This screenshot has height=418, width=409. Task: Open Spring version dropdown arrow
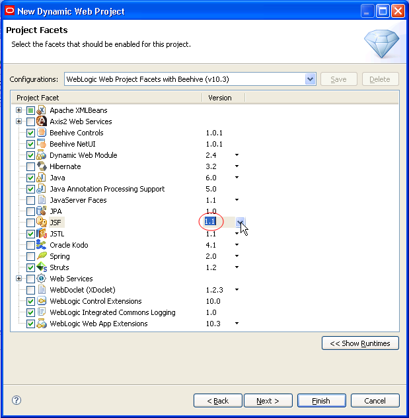pos(237,256)
